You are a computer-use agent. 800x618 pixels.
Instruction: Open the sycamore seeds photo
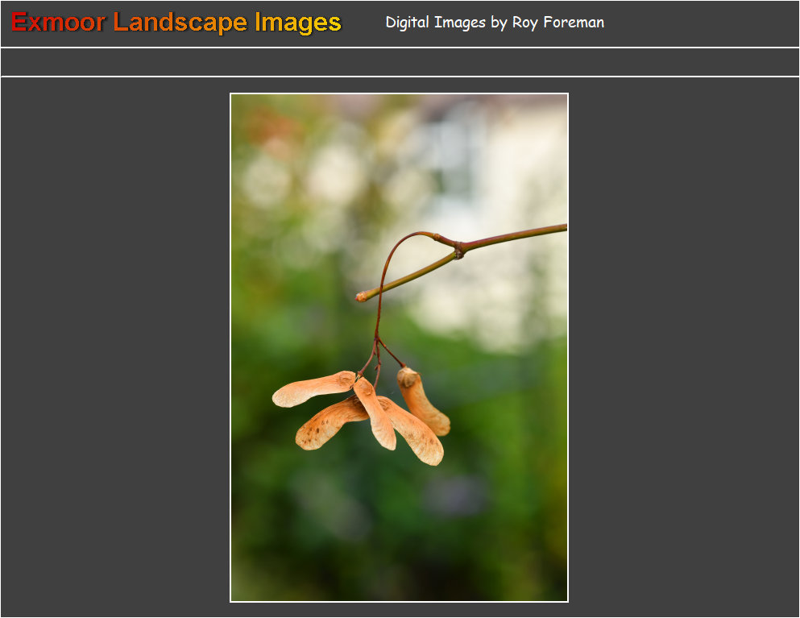pyautogui.click(x=399, y=347)
